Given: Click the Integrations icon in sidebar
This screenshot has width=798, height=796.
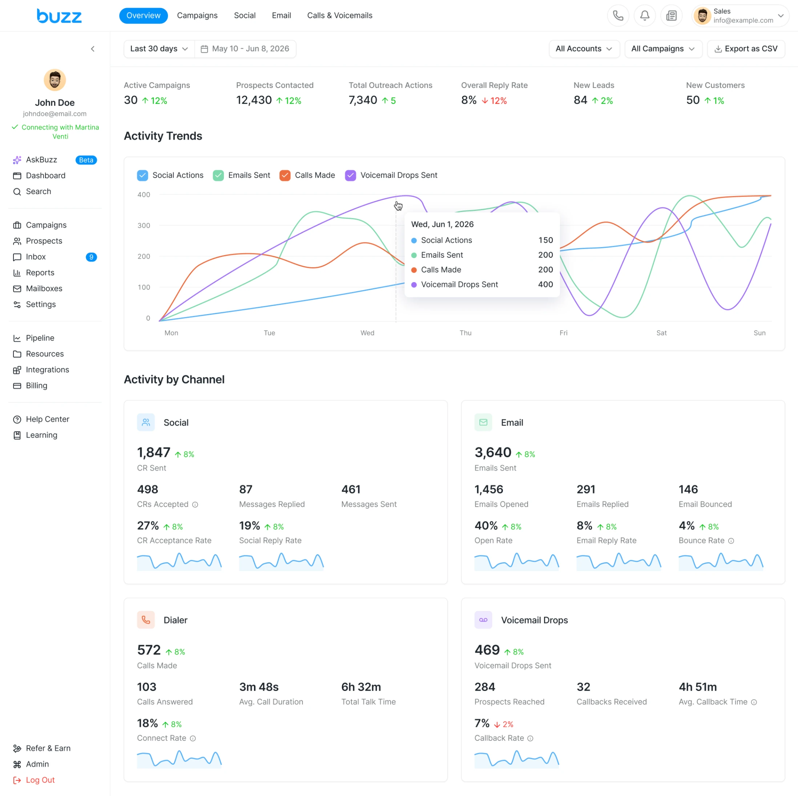Looking at the screenshot, I should point(17,370).
